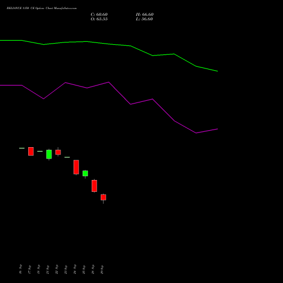Click the close value C: 60.60

click(x=99, y=15)
